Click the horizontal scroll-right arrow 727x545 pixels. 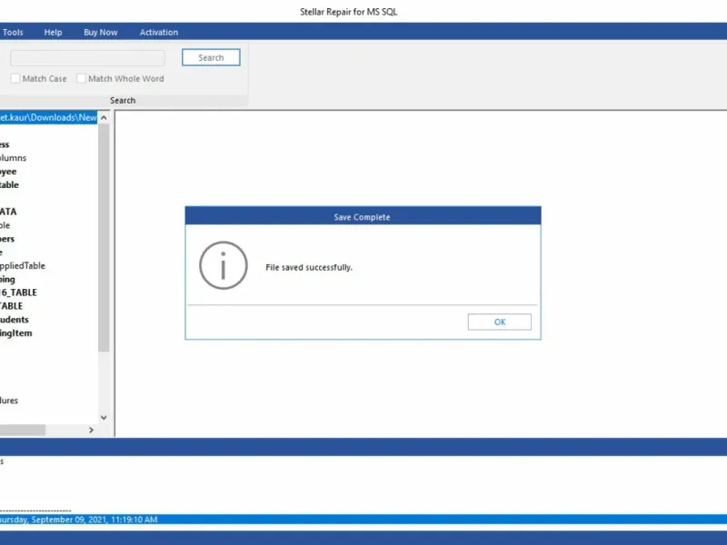[x=92, y=430]
